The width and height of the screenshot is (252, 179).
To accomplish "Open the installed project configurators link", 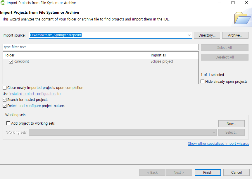I will (x=33, y=94).
